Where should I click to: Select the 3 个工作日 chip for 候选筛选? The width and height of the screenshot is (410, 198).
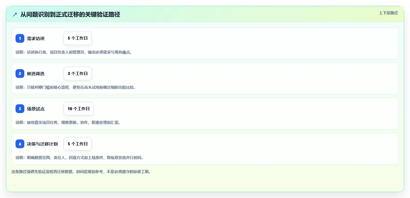click(78, 74)
